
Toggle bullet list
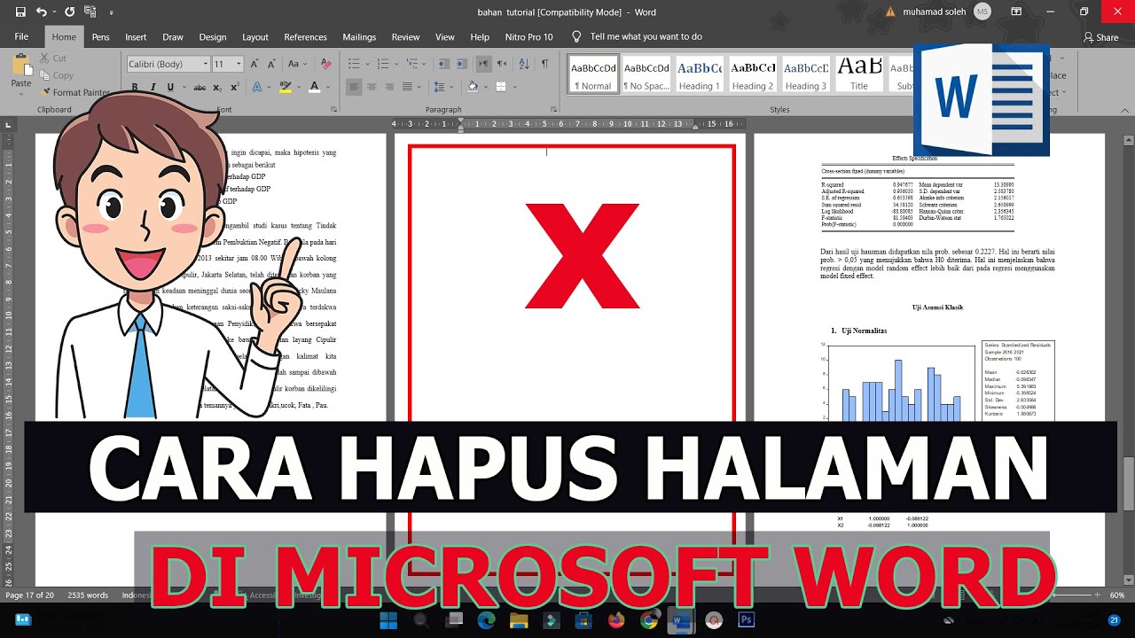pos(354,64)
